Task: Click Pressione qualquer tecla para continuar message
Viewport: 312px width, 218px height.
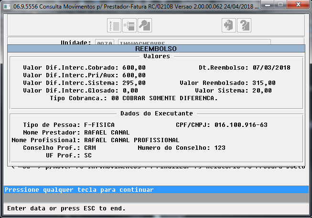Action: [x=79, y=189]
